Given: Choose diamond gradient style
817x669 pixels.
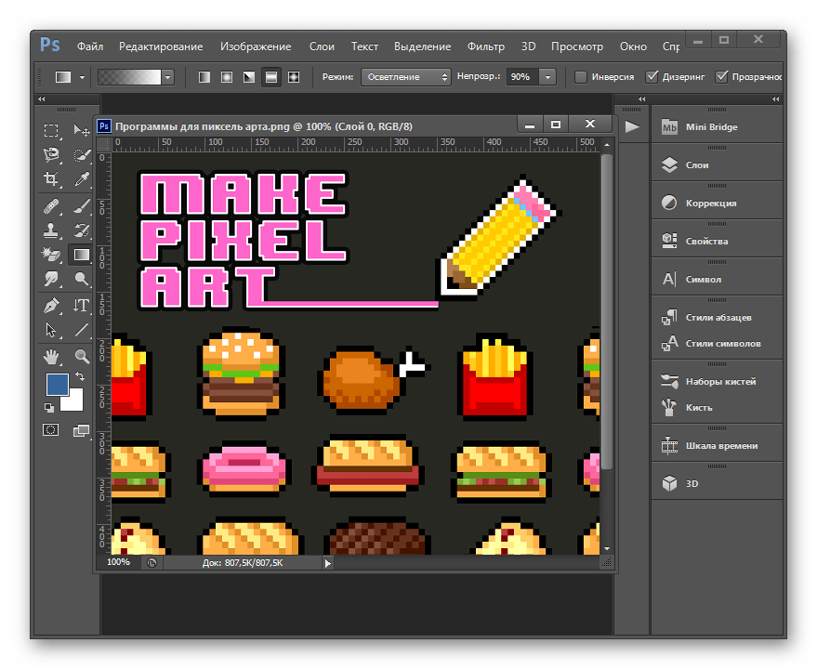Looking at the screenshot, I should 294,77.
